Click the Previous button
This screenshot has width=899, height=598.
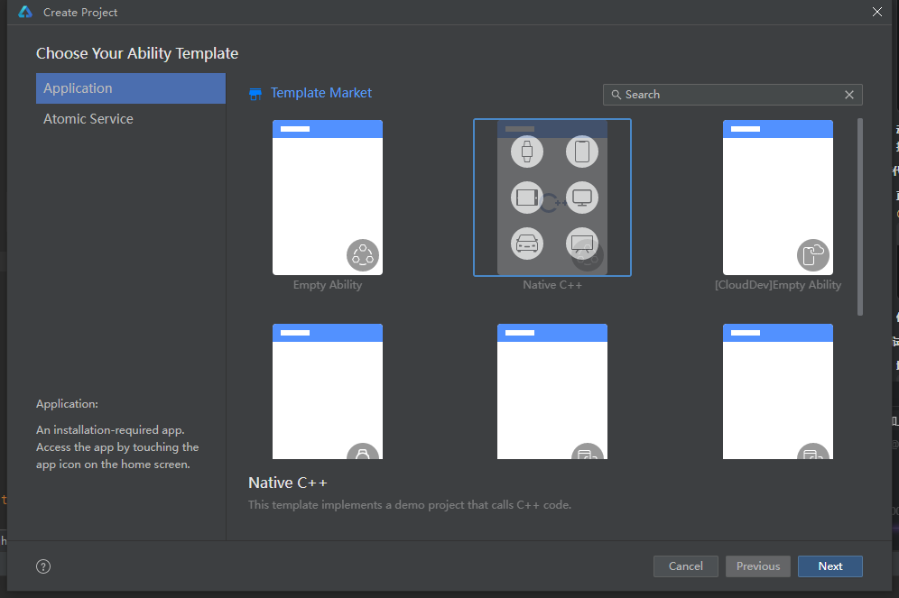click(x=758, y=566)
